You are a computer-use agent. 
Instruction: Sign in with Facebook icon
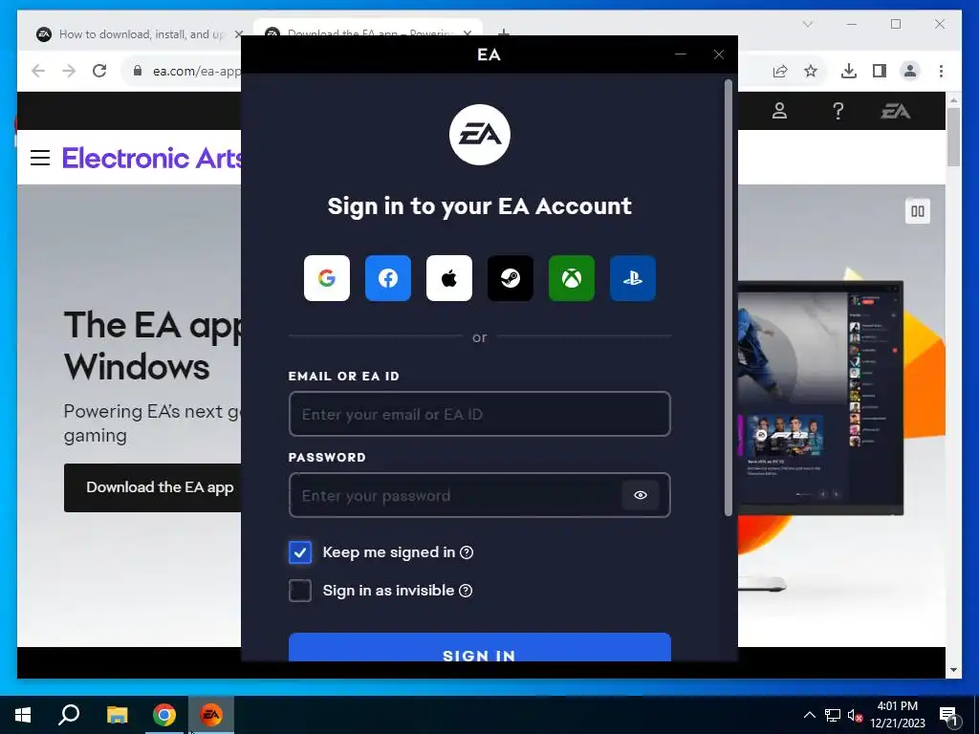click(388, 278)
